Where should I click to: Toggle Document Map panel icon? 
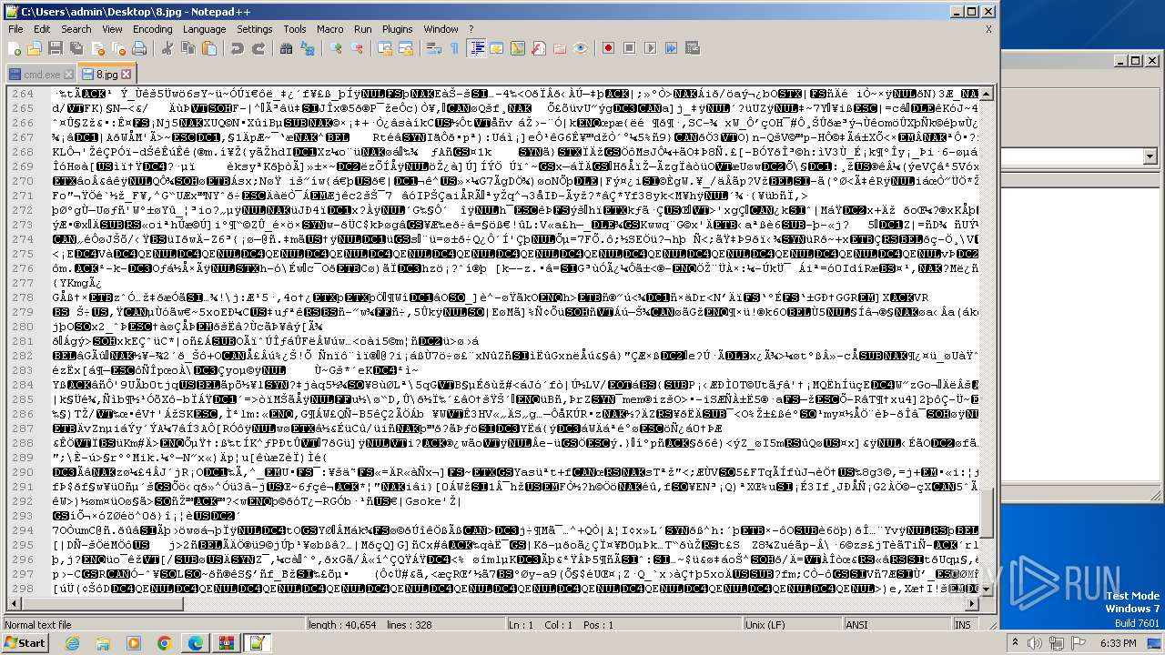coord(518,48)
